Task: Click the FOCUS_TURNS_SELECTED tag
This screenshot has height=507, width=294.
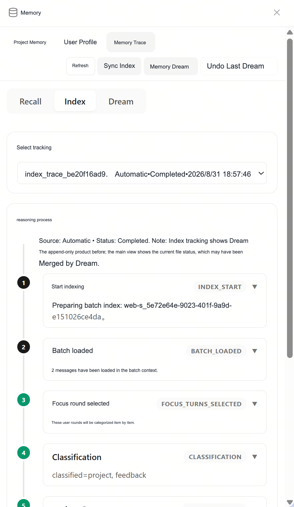Action: (202, 404)
